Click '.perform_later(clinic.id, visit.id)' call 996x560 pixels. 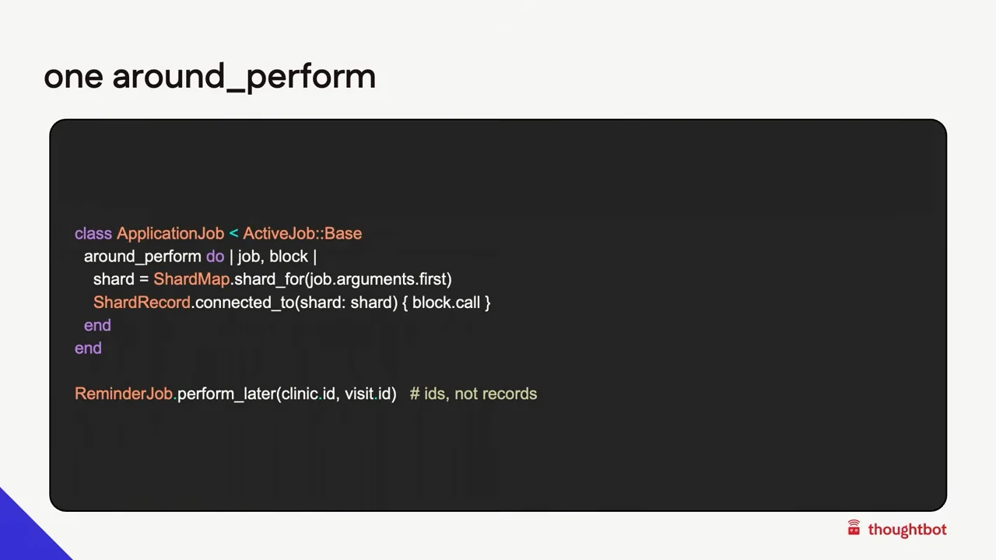pyautogui.click(x=286, y=394)
